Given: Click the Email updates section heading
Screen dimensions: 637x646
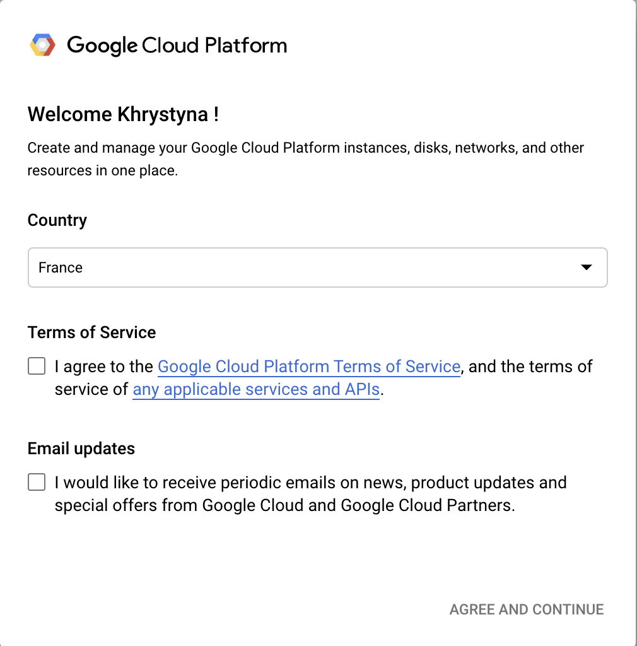Looking at the screenshot, I should 81,449.
